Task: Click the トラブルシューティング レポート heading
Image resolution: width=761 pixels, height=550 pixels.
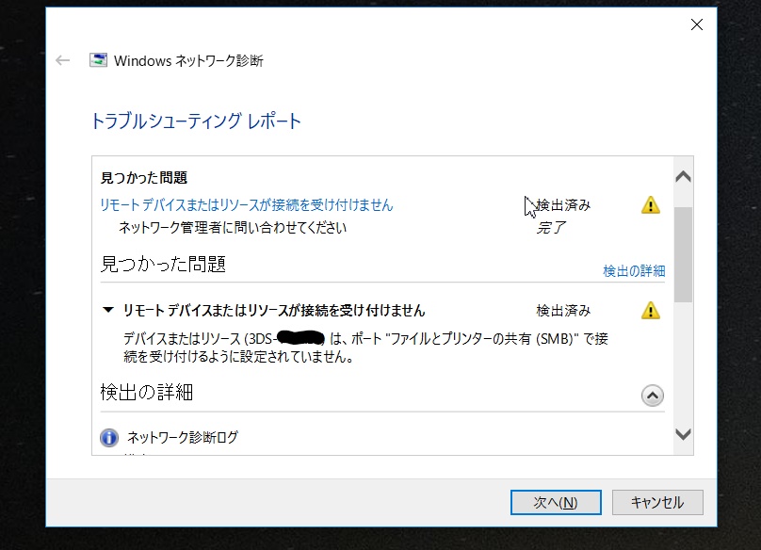Action: (x=196, y=121)
